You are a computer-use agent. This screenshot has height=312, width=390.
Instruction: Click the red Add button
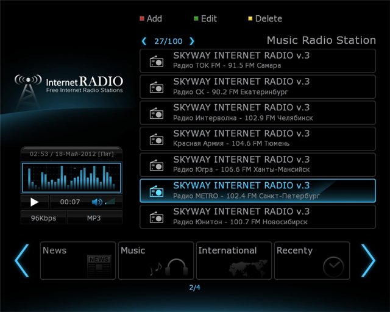click(151, 19)
